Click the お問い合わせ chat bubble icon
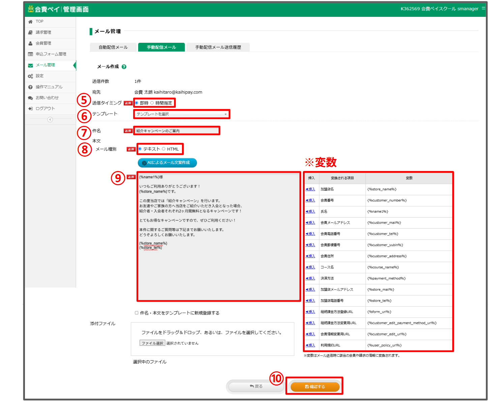 tap(30, 98)
